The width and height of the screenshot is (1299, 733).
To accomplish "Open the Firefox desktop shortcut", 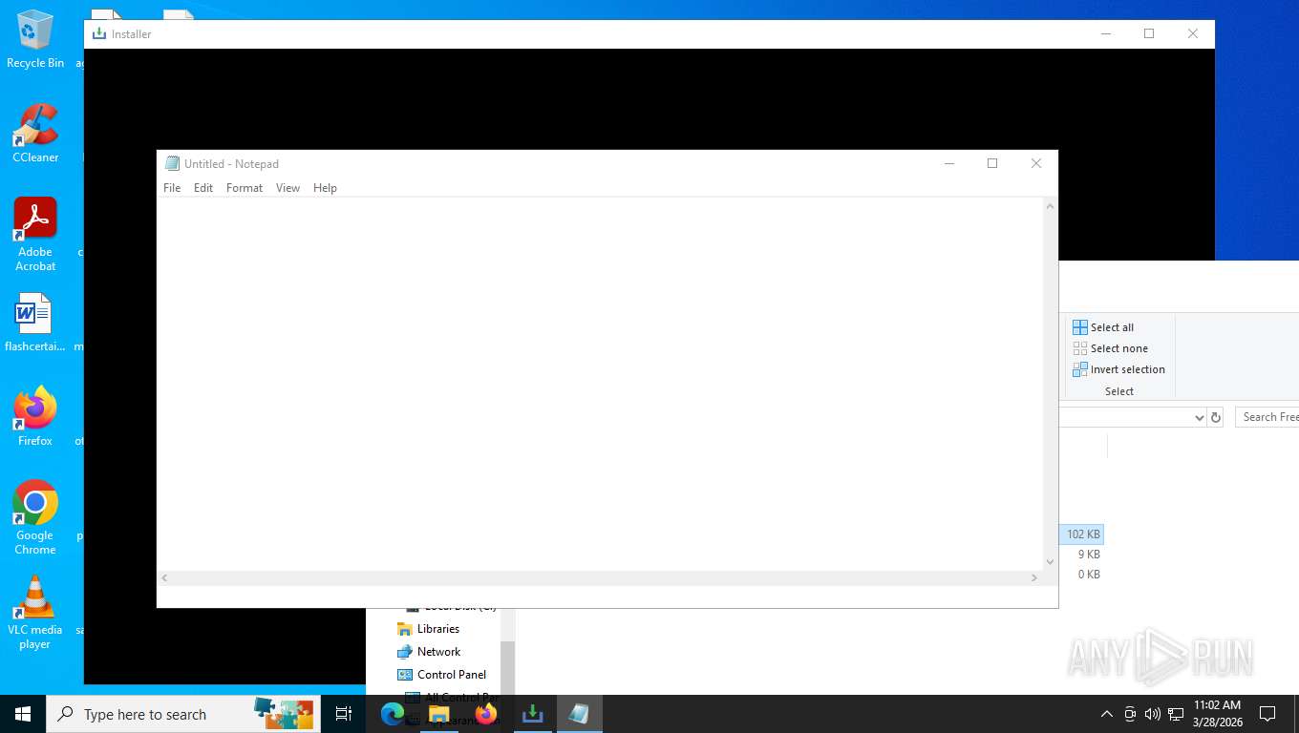I will [x=35, y=417].
